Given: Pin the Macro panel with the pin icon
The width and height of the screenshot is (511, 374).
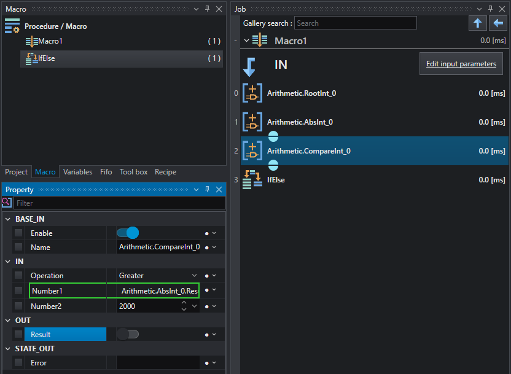Looking at the screenshot, I should 207,9.
